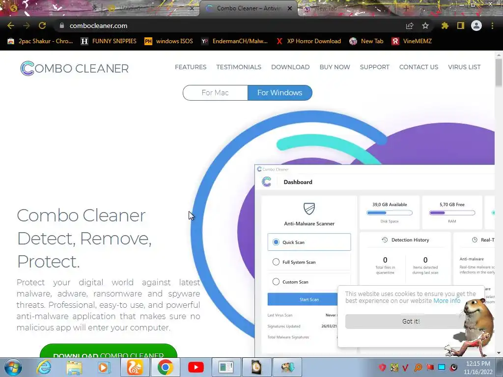The width and height of the screenshot is (503, 377).
Task: Toggle the browser side panel icon
Action: [461, 26]
